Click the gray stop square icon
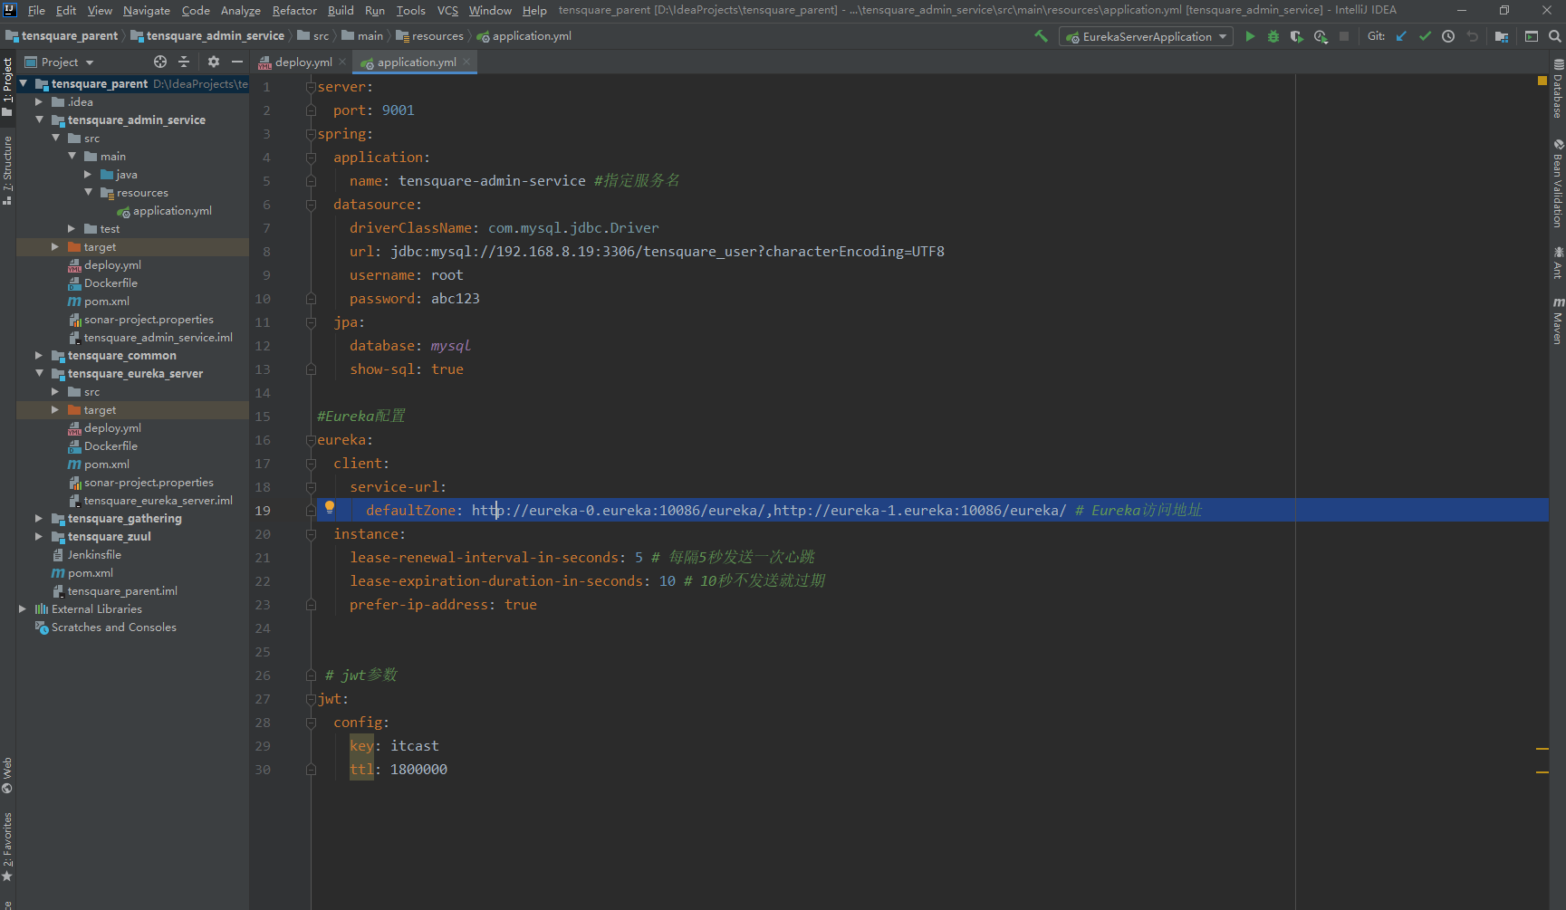 pos(1344,36)
